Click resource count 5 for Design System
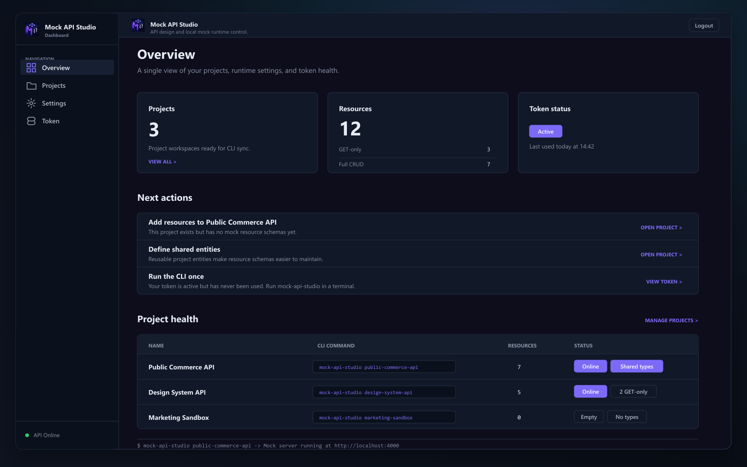This screenshot has width=747, height=467. 519,392
